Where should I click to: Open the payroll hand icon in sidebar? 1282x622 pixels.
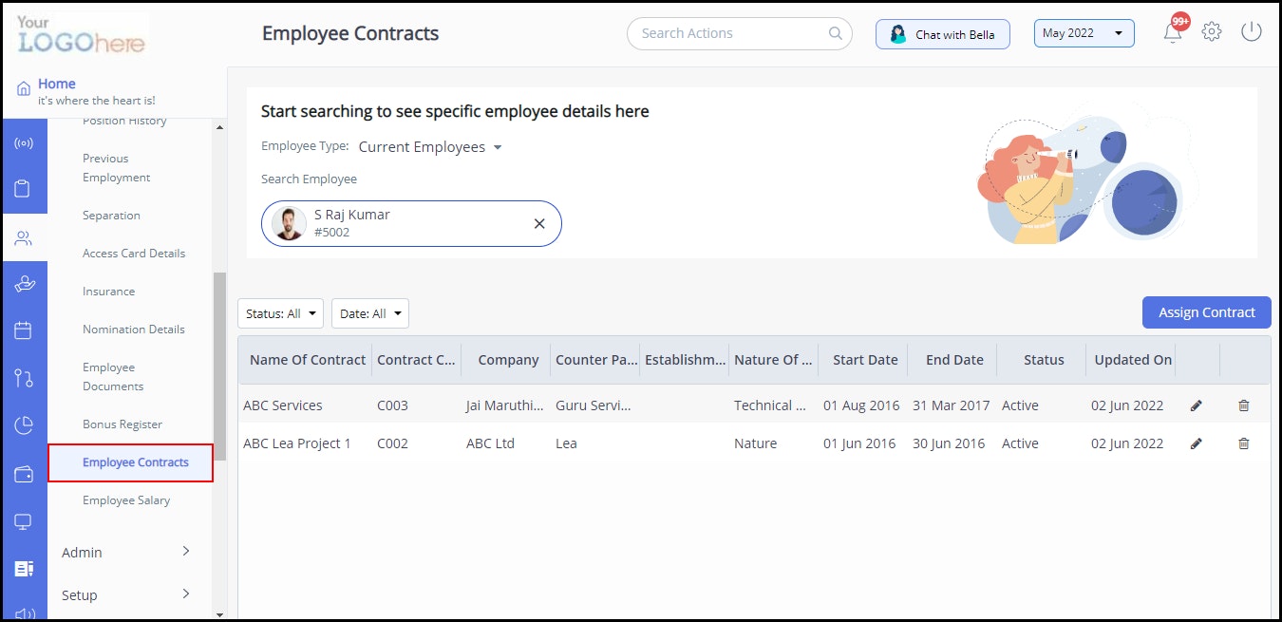[24, 283]
